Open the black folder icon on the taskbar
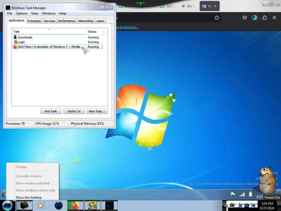The image size is (281, 211). coord(24,206)
